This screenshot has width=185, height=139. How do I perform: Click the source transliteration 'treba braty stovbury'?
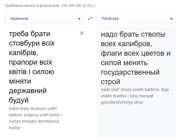(x=33, y=108)
